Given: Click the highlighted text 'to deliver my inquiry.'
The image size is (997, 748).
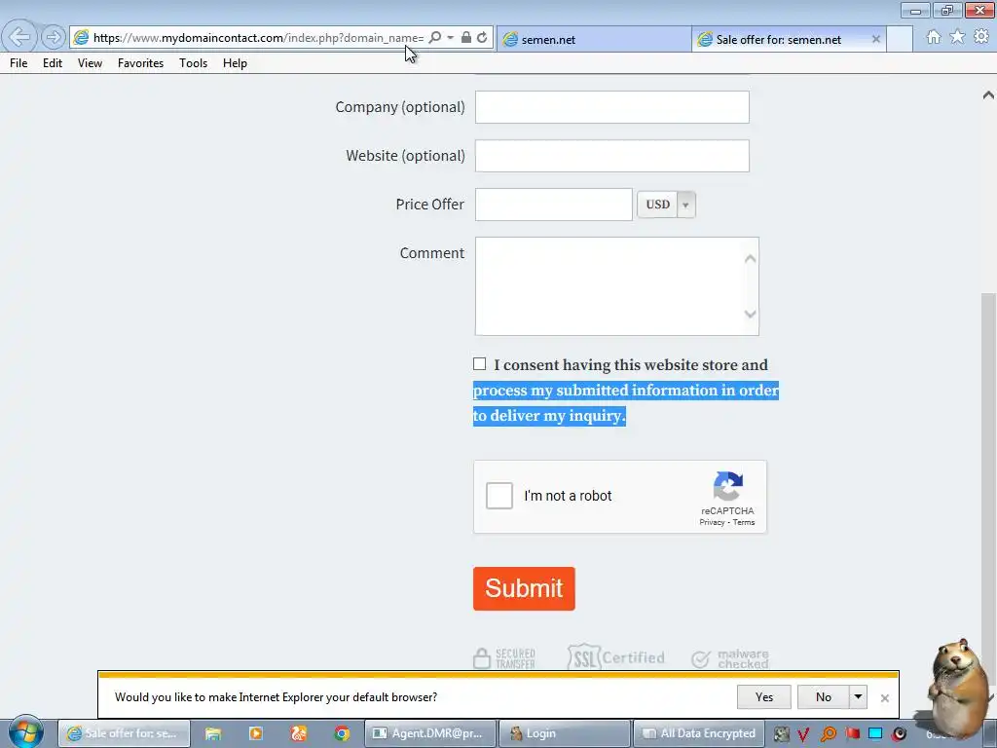Looking at the screenshot, I should click(549, 415).
